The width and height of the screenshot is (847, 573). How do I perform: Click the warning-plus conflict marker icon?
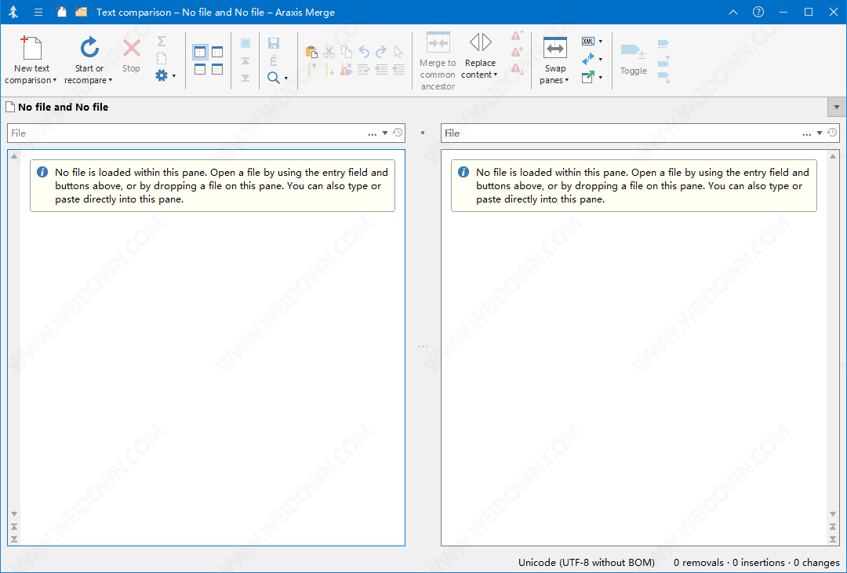click(x=517, y=35)
